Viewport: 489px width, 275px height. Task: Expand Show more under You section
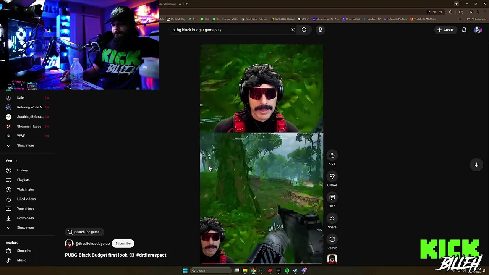[28, 228]
